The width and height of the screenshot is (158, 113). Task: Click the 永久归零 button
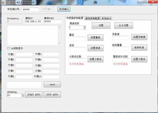(x=124, y=25)
